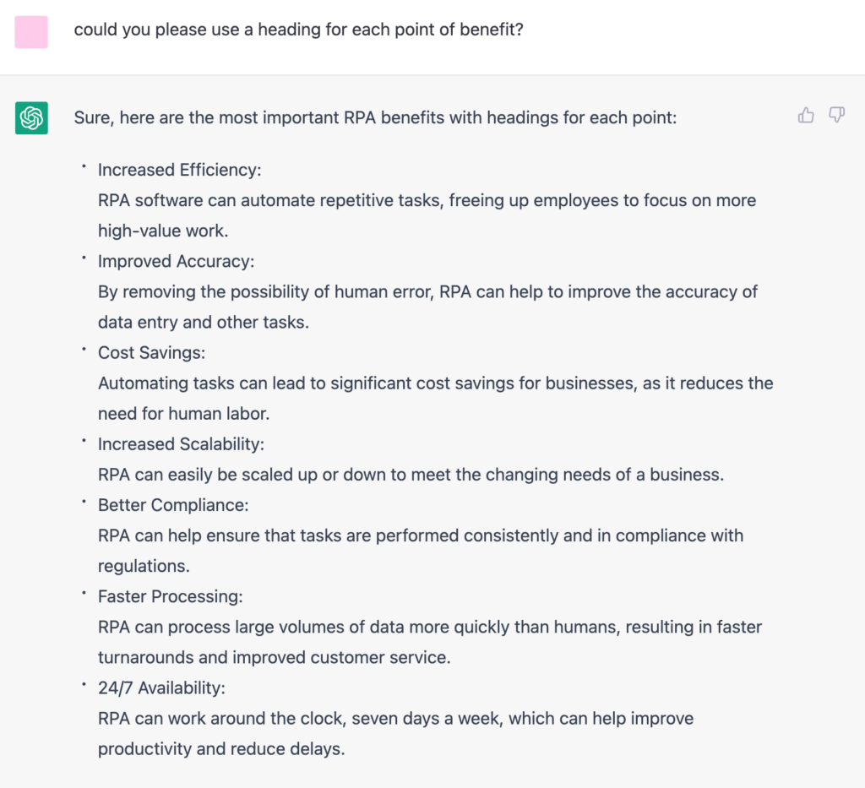
Task: Click the bullet point beside "Cost Savings"
Action: point(84,350)
